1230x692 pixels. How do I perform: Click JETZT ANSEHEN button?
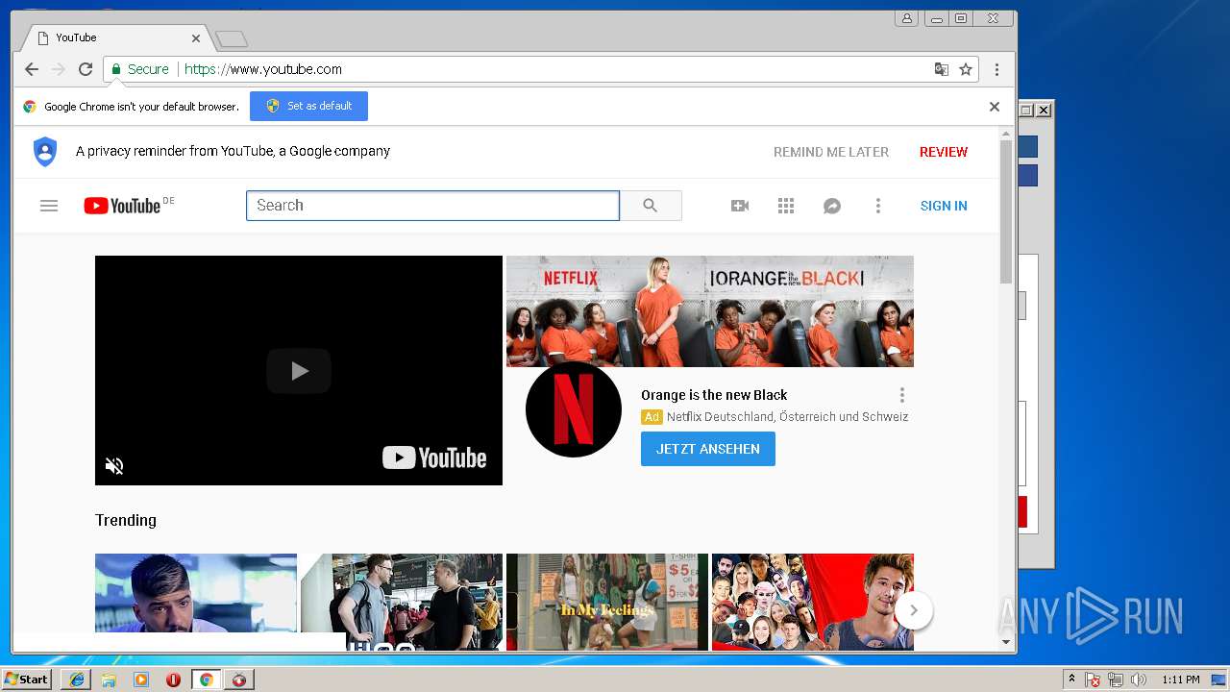708,449
